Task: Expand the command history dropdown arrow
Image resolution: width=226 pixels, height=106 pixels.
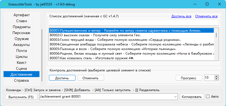Action: (x=175, y=97)
